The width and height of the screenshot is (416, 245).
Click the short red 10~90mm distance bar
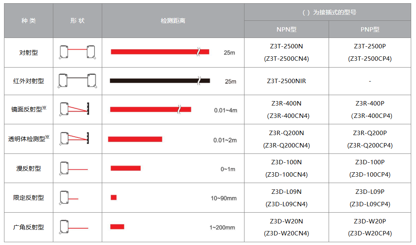click(114, 197)
